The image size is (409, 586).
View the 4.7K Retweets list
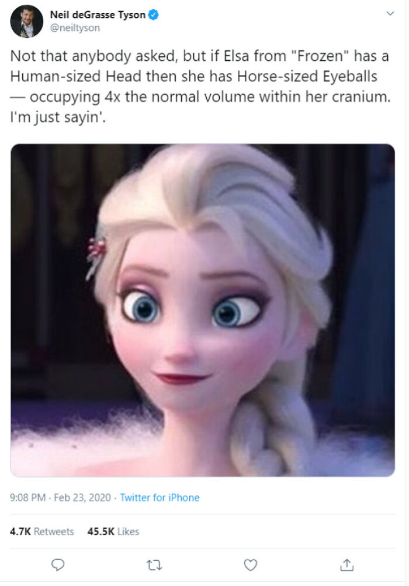pos(42,532)
